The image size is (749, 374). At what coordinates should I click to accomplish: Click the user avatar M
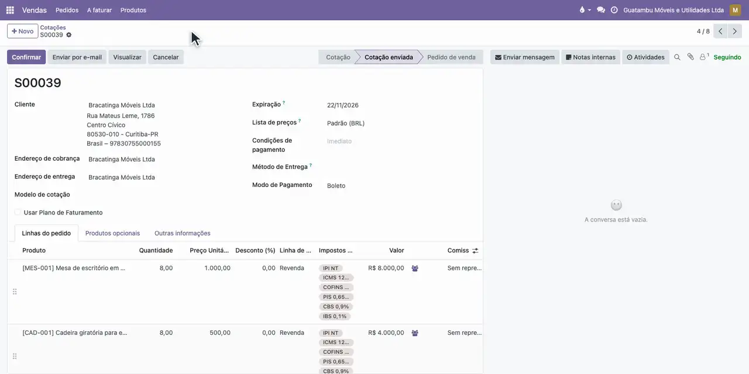point(735,10)
